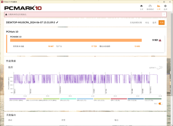
Task: Toggle GPU 负载 (%) legend entry
Action: [x=119, y=100]
